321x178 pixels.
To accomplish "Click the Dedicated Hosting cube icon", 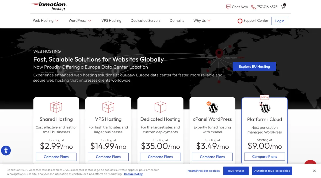I will click(x=160, y=107).
